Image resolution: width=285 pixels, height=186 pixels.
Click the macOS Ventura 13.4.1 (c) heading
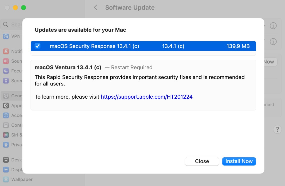[x=68, y=67]
